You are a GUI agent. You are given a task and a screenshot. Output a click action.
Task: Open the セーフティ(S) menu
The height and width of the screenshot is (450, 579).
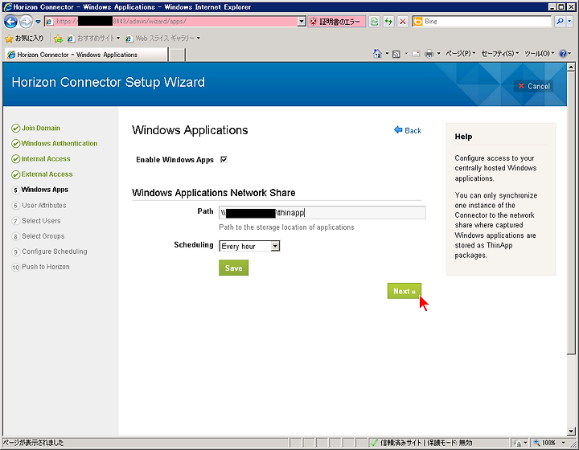tap(500, 54)
